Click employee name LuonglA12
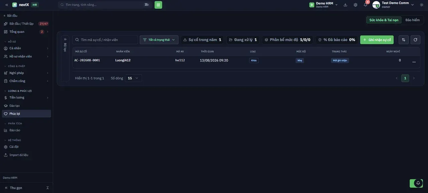The width and height of the screenshot is (428, 193). tap(123, 60)
